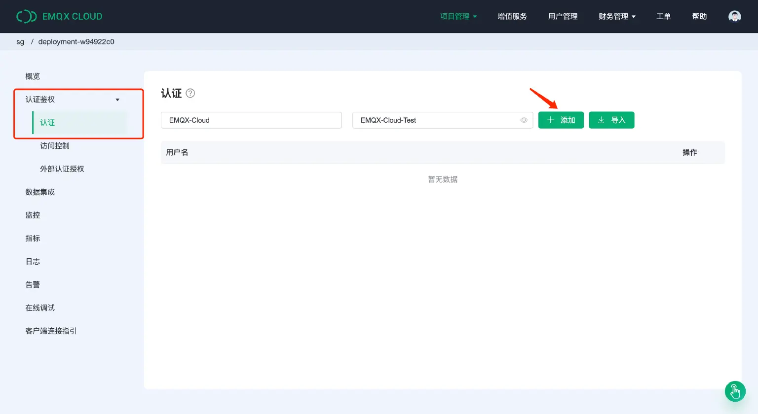Open the user avatar in the top right
The height and width of the screenshot is (414, 758).
(735, 16)
